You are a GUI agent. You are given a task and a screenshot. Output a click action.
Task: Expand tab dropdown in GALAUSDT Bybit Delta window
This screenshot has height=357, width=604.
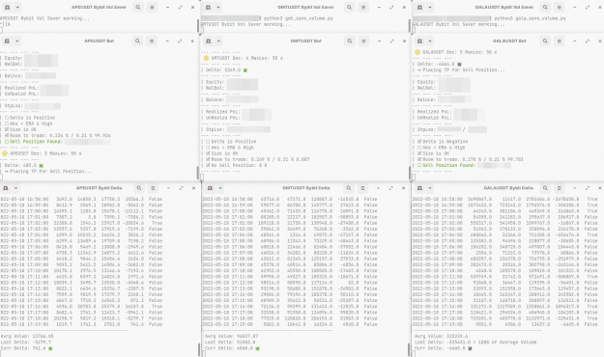pos(430,188)
